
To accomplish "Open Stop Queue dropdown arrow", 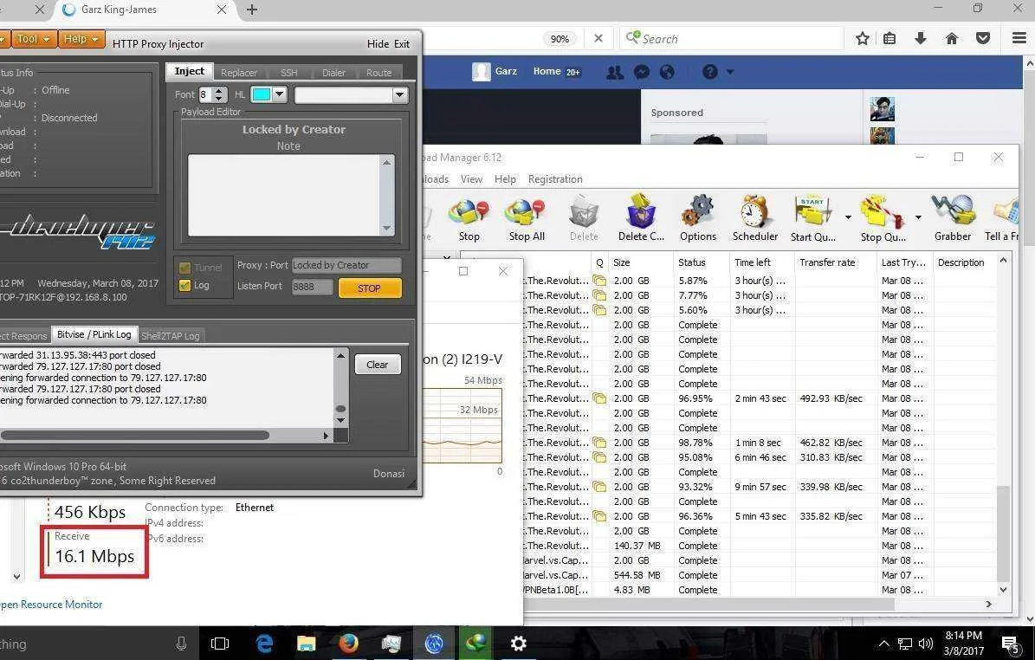I will 917,217.
